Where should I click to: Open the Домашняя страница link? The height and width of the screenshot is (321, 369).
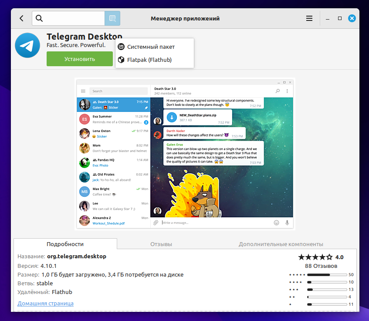click(45, 303)
